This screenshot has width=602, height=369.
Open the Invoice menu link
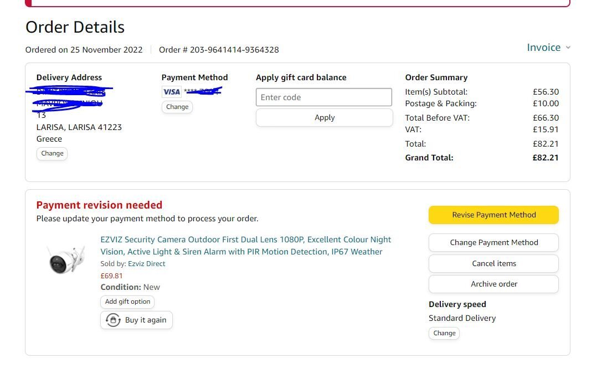[543, 48]
